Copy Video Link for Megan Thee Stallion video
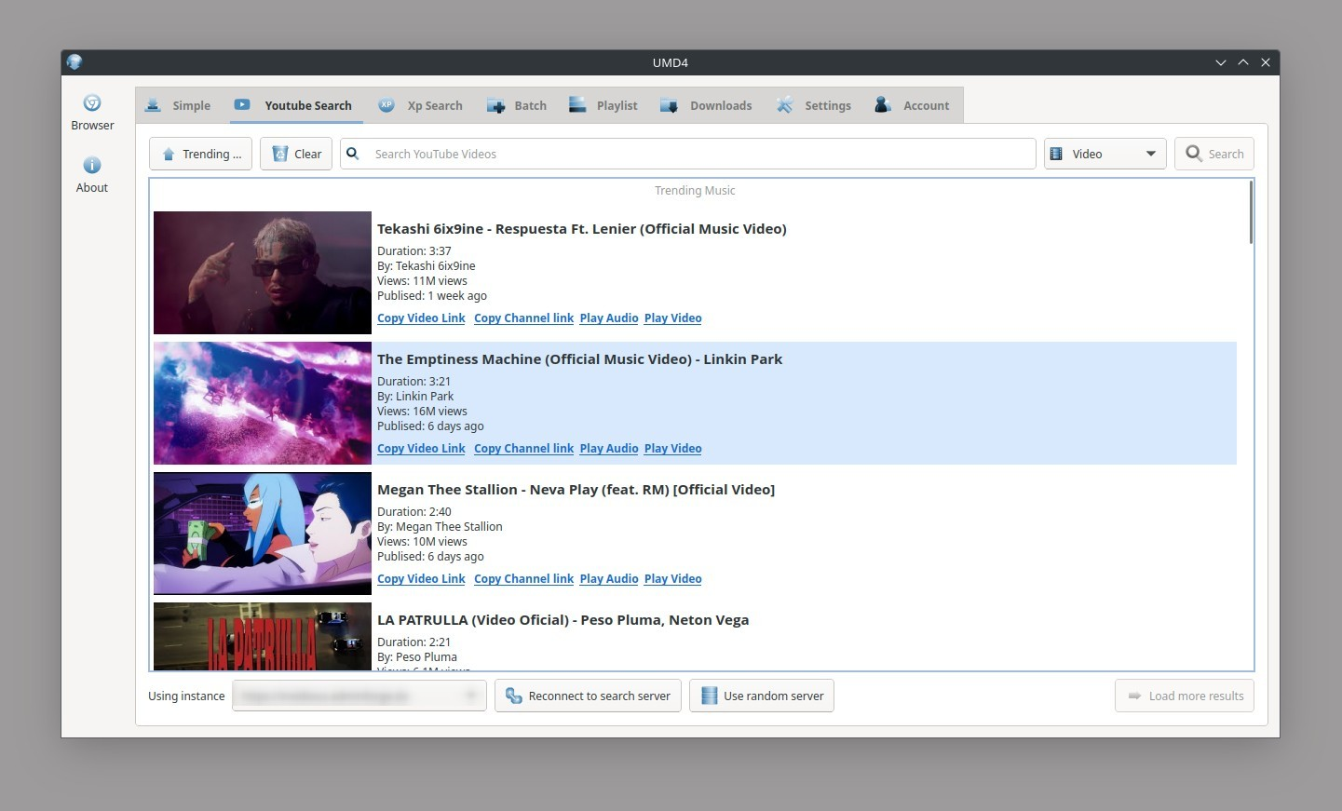 [421, 579]
